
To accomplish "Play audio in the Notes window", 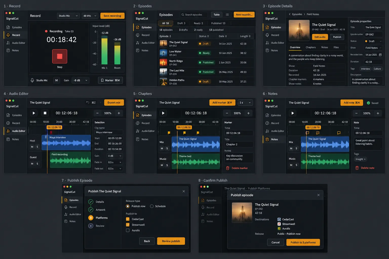I will (x=293, y=113).
